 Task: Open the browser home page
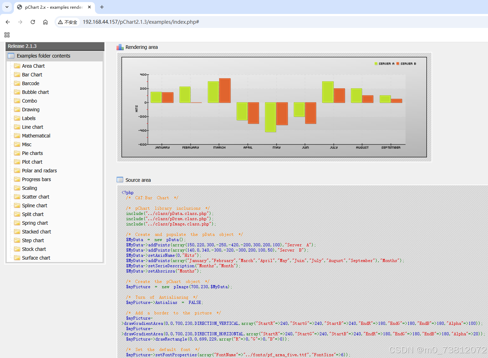click(45, 22)
